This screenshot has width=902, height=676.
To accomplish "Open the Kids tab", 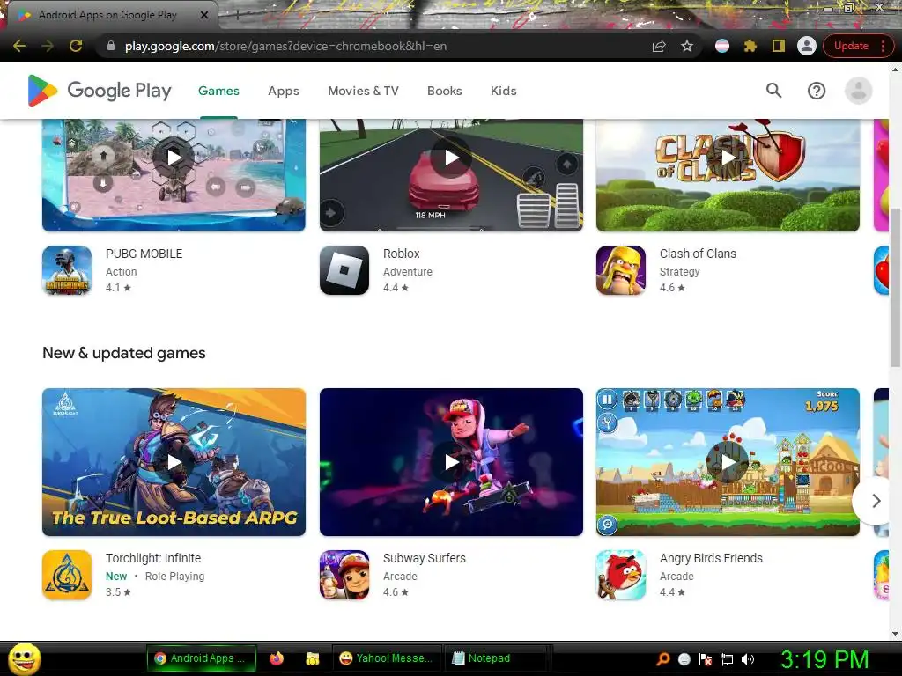I will click(503, 91).
